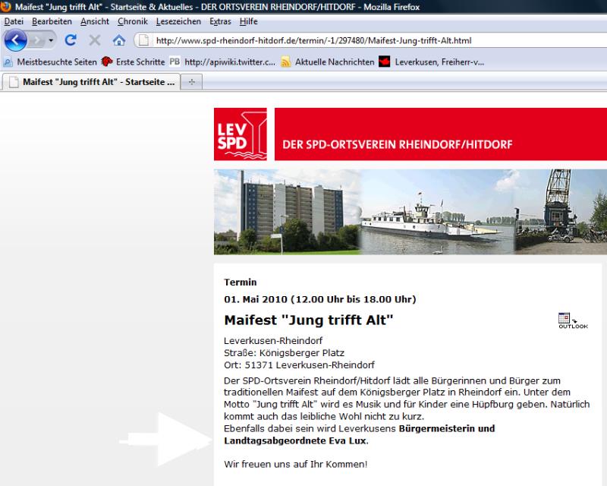The width and height of the screenshot is (607, 486).
Task: Click the Stop loading X icon
Action: coord(94,40)
